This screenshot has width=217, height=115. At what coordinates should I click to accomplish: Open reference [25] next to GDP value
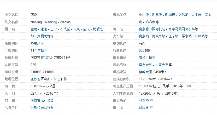(x=189, y=86)
